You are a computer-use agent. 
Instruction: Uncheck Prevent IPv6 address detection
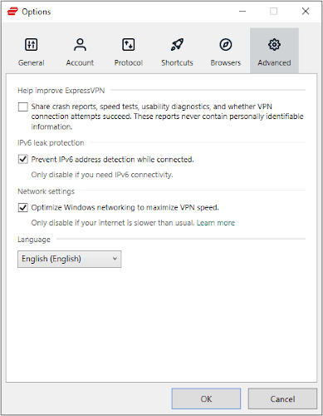(23, 160)
